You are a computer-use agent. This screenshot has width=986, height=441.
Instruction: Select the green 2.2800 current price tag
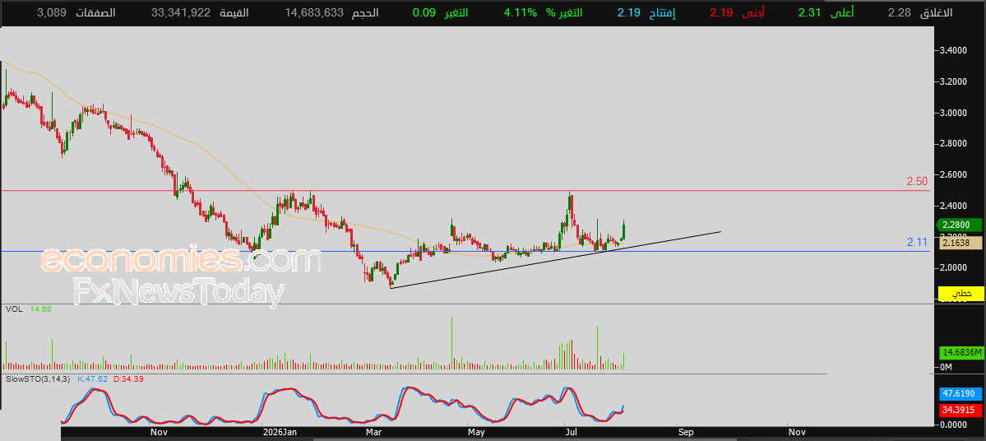(x=961, y=225)
